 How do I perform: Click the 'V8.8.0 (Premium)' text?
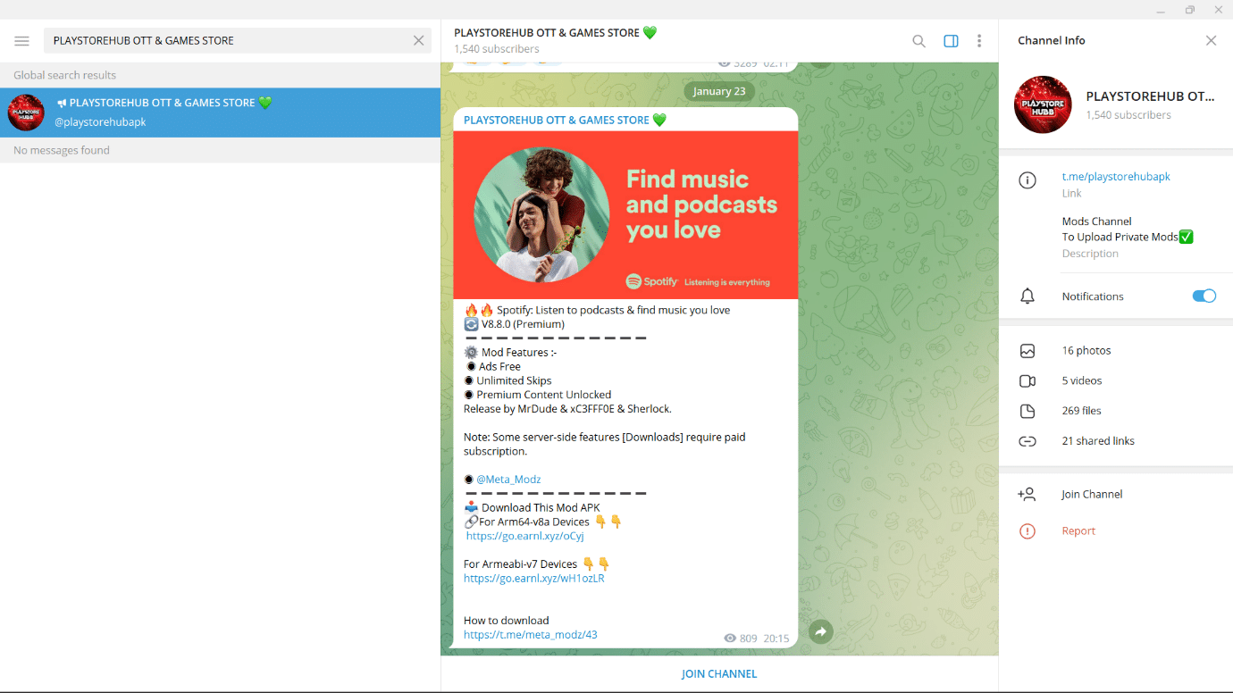pos(523,324)
